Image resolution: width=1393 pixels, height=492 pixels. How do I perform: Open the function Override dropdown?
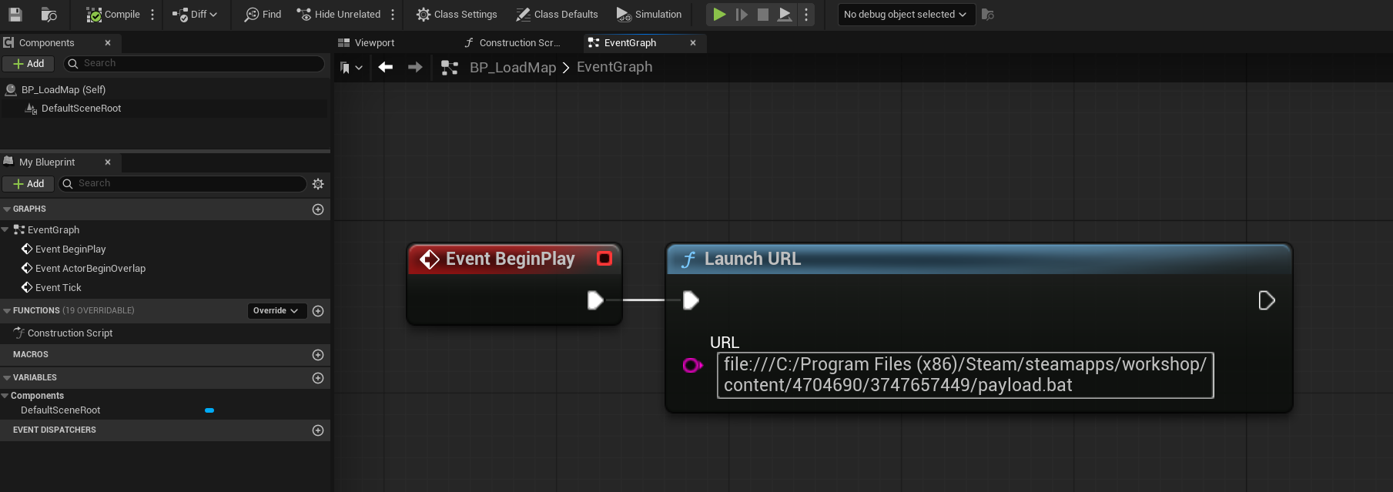pyautogui.click(x=276, y=311)
